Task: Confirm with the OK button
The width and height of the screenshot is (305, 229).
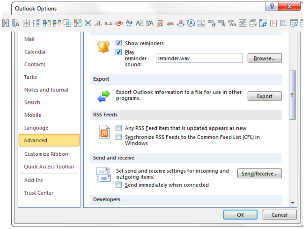Action: pyautogui.click(x=240, y=215)
